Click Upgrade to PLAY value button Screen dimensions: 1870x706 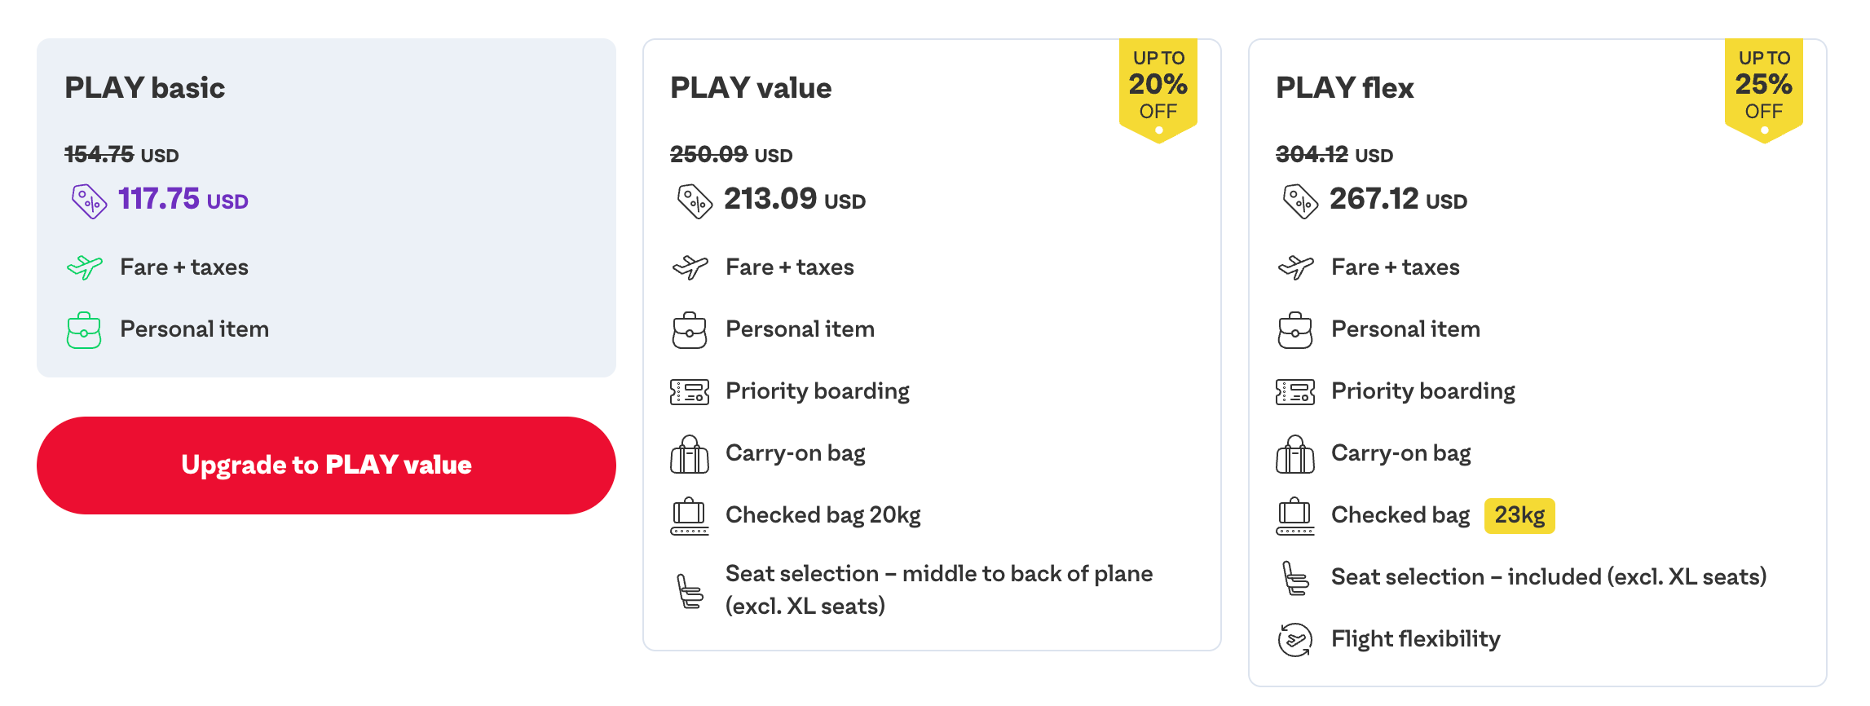(326, 465)
